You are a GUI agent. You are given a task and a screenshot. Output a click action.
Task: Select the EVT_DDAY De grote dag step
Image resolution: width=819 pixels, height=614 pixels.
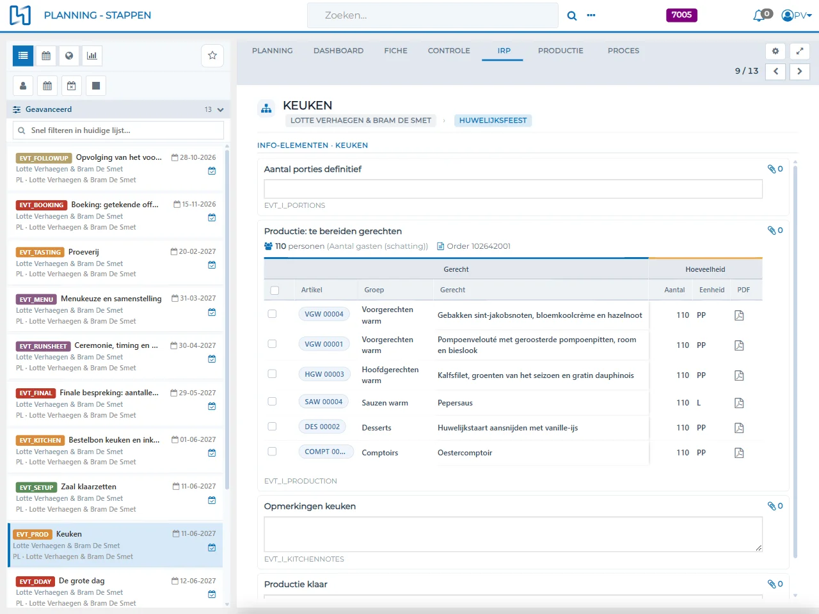click(115, 591)
